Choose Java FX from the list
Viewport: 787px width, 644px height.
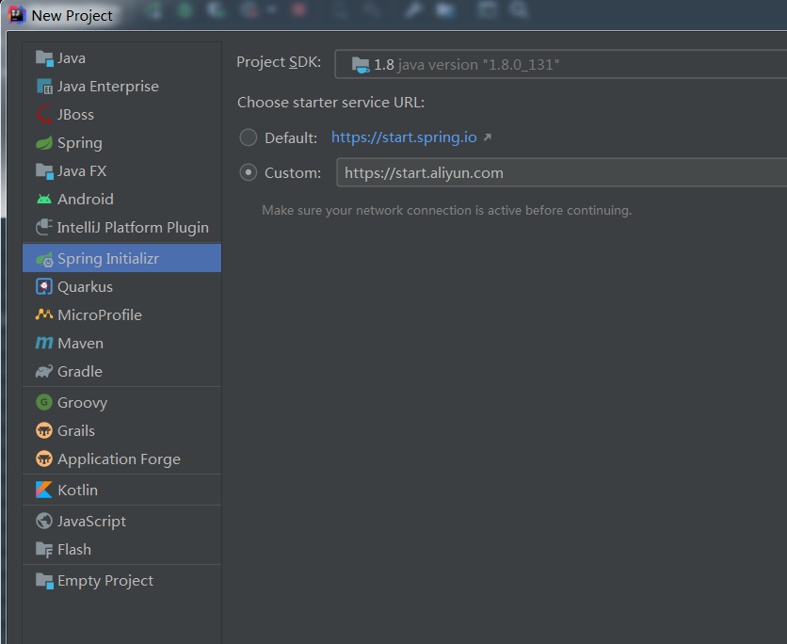122,171
